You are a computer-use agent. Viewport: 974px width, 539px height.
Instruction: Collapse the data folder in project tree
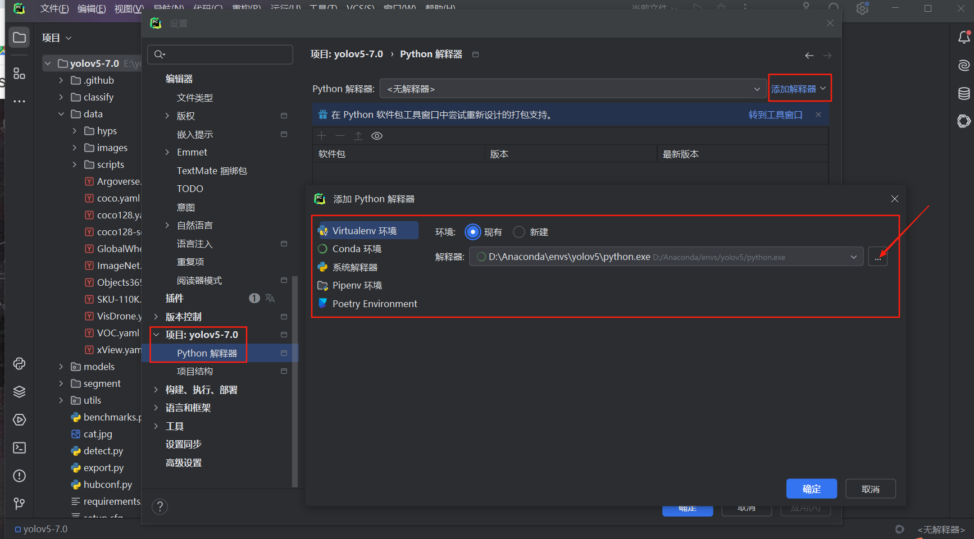click(x=61, y=114)
